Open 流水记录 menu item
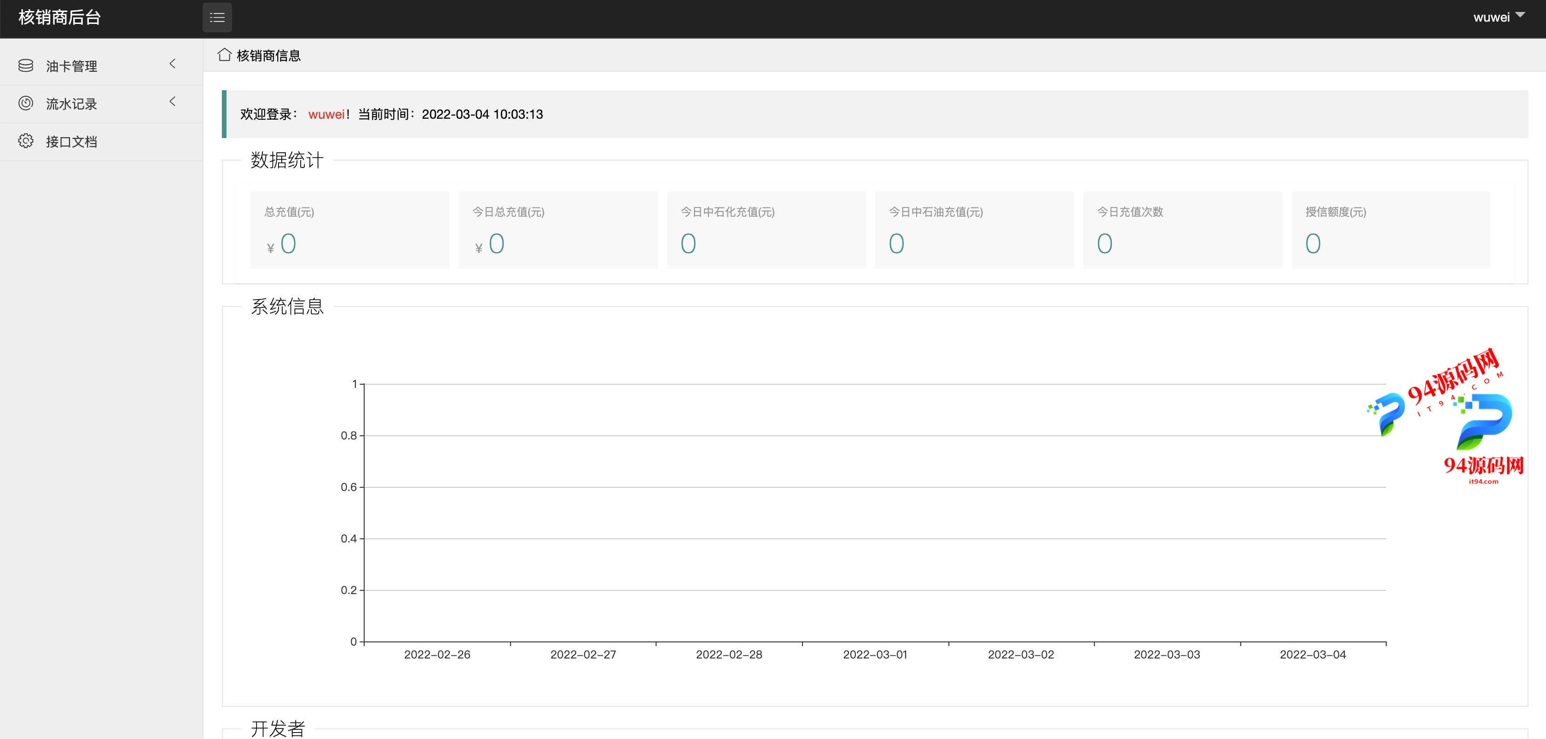 (x=101, y=104)
